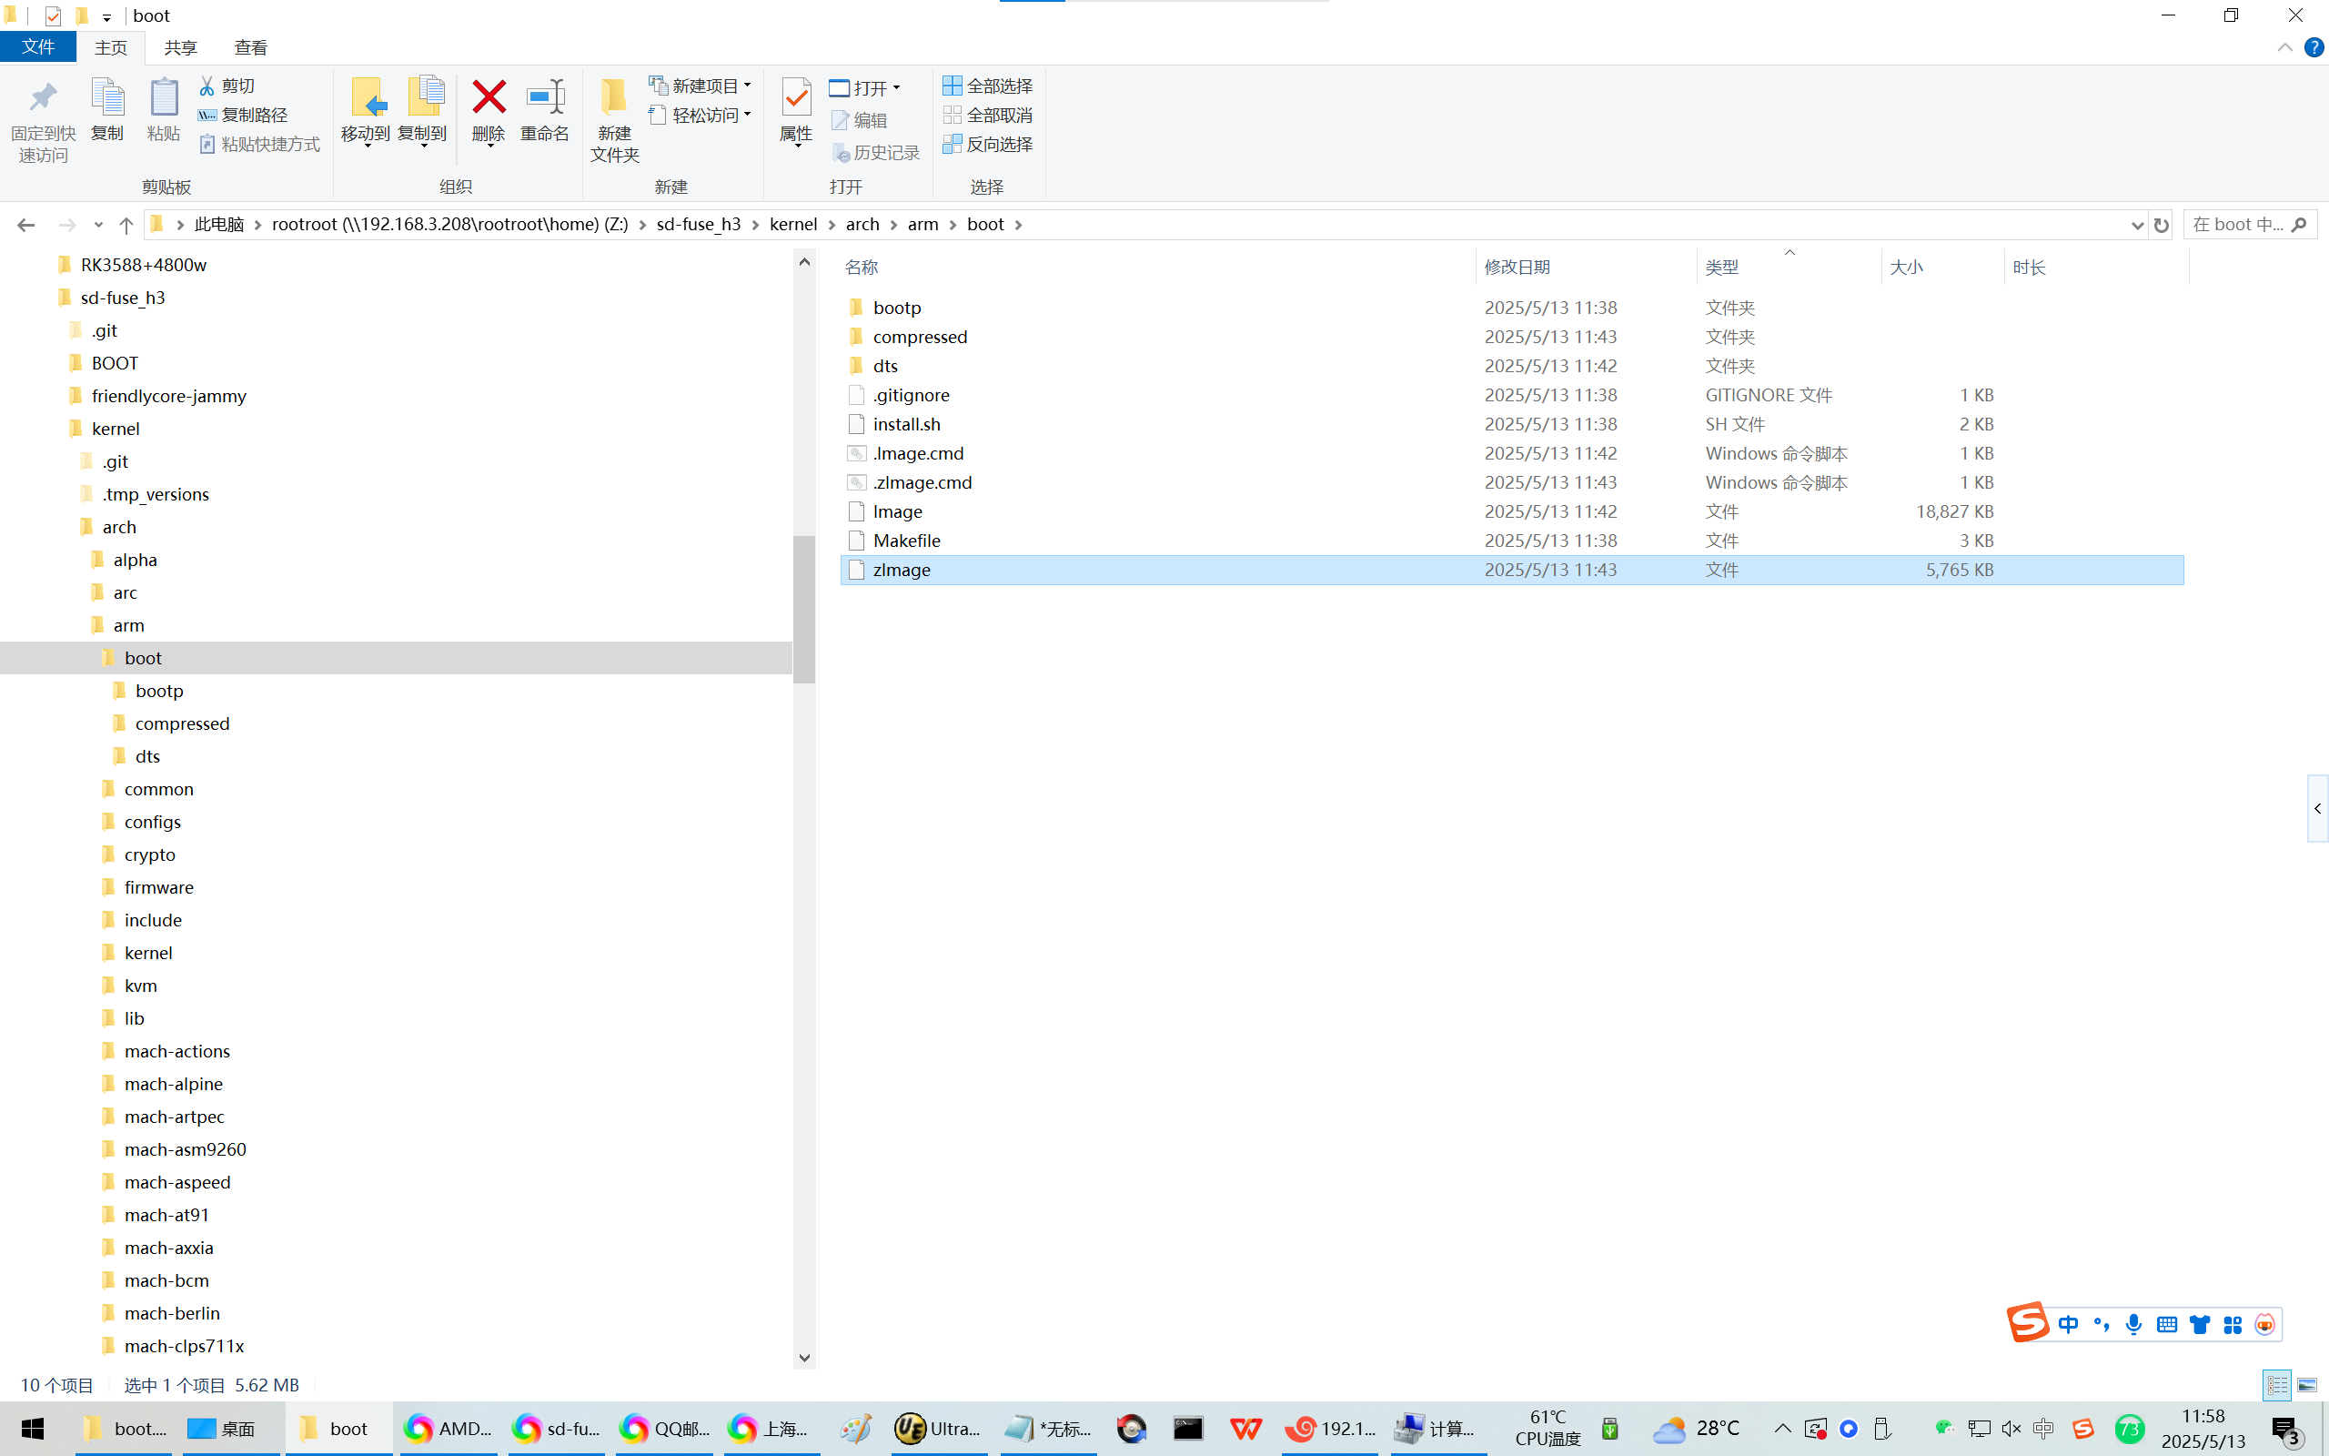Click the navigation pane vertical scrollbar thumb

(x=804, y=609)
